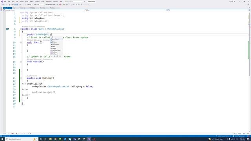Open the Build menu
Viewport: 251px width, 141px height.
(27, 2)
